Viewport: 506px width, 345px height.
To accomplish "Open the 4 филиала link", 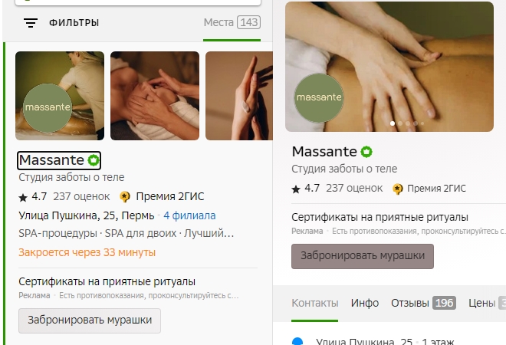I will coord(189,215).
